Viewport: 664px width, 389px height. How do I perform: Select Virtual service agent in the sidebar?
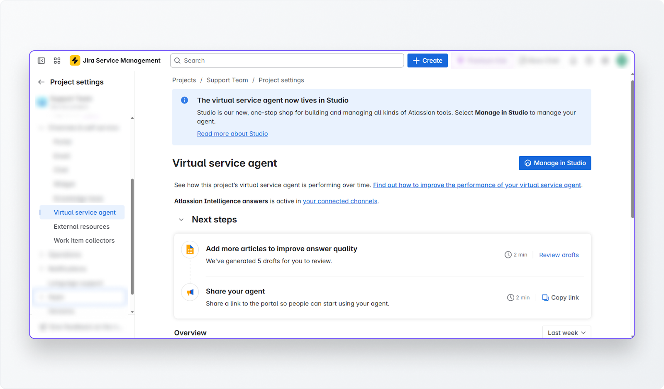[x=85, y=212]
